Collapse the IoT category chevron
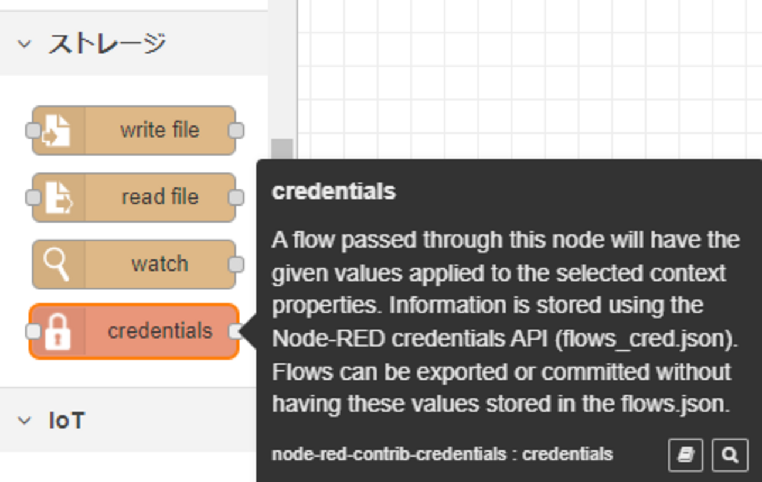The height and width of the screenshot is (482, 762). click(24, 421)
